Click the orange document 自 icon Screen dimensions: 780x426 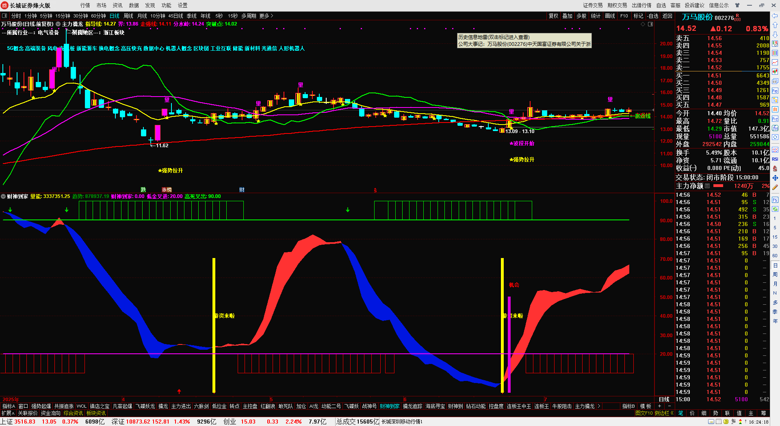775,110
